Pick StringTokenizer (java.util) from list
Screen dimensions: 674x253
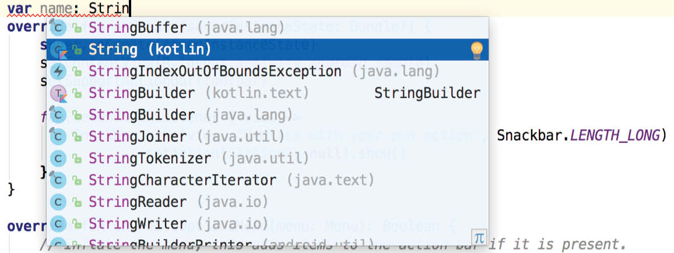coord(267,159)
